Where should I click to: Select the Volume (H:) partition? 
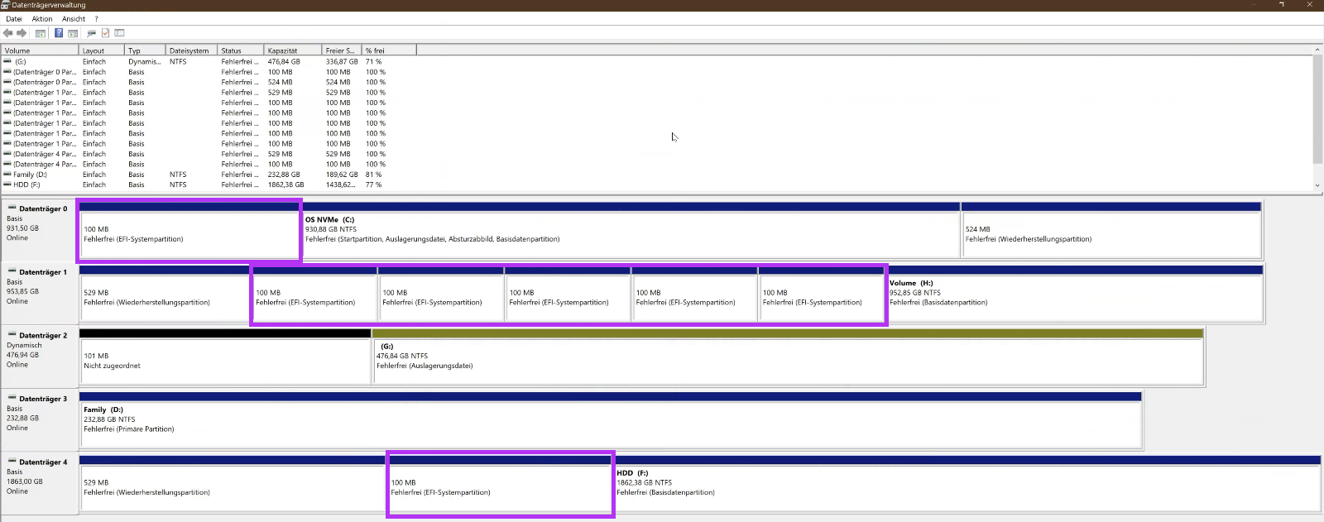pyautogui.click(x=1075, y=294)
